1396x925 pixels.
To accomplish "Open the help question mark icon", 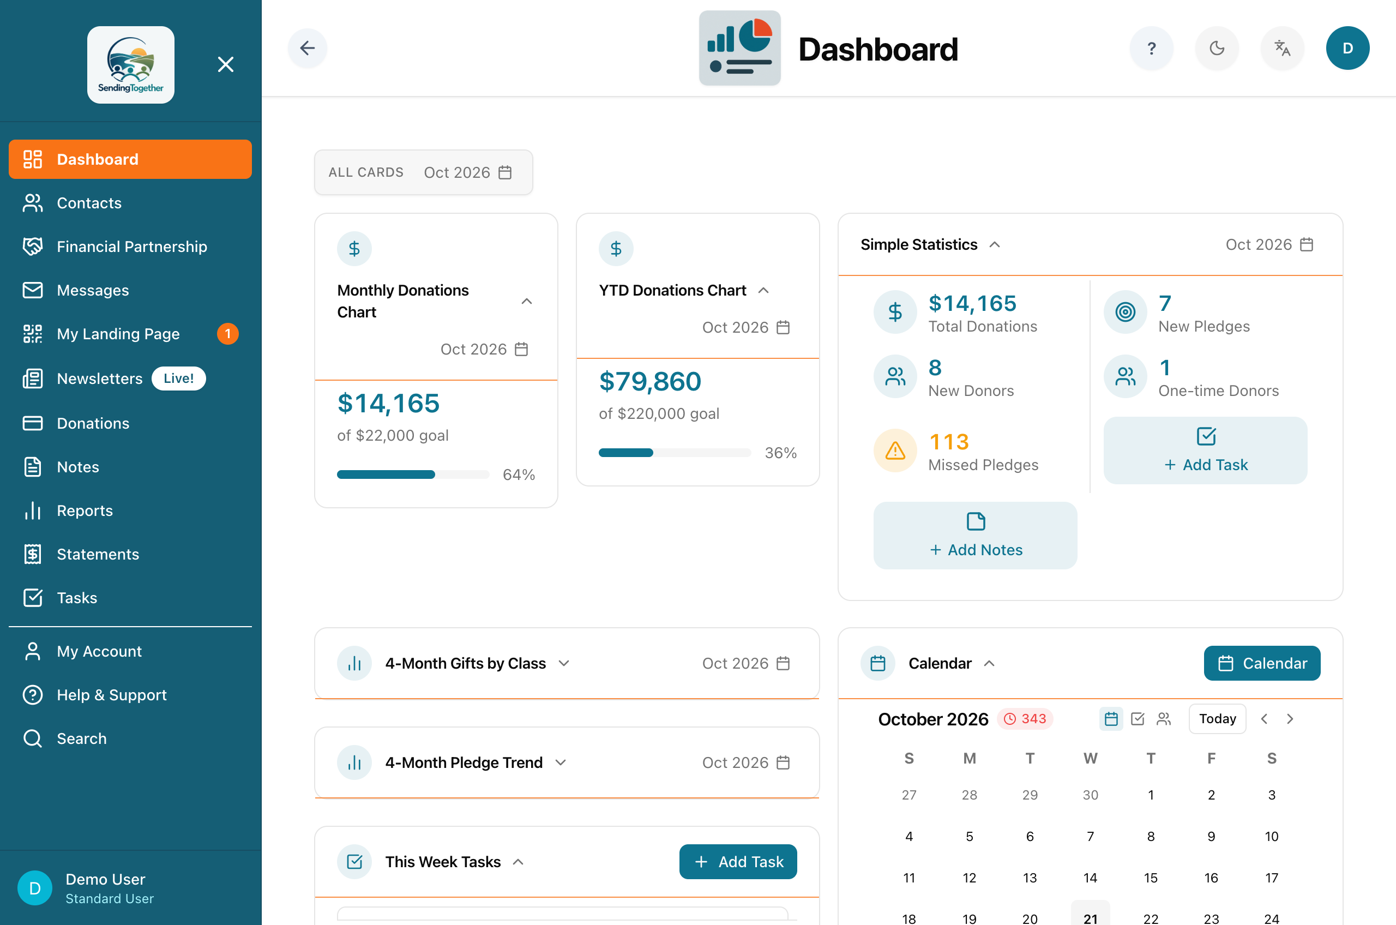I will click(1151, 48).
